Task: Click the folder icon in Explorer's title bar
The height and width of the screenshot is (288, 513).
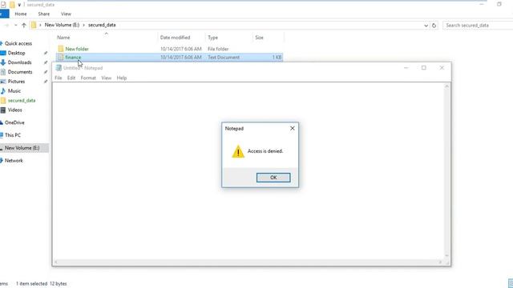Action: (x=12, y=5)
